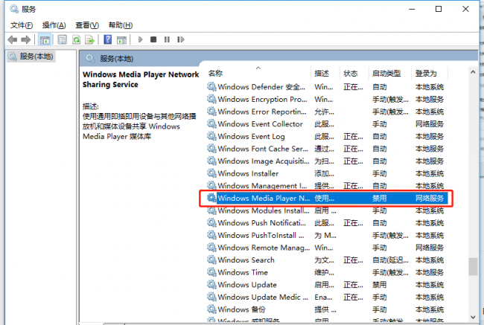
Task: Select the Windows Update Medic service
Action: click(327, 297)
